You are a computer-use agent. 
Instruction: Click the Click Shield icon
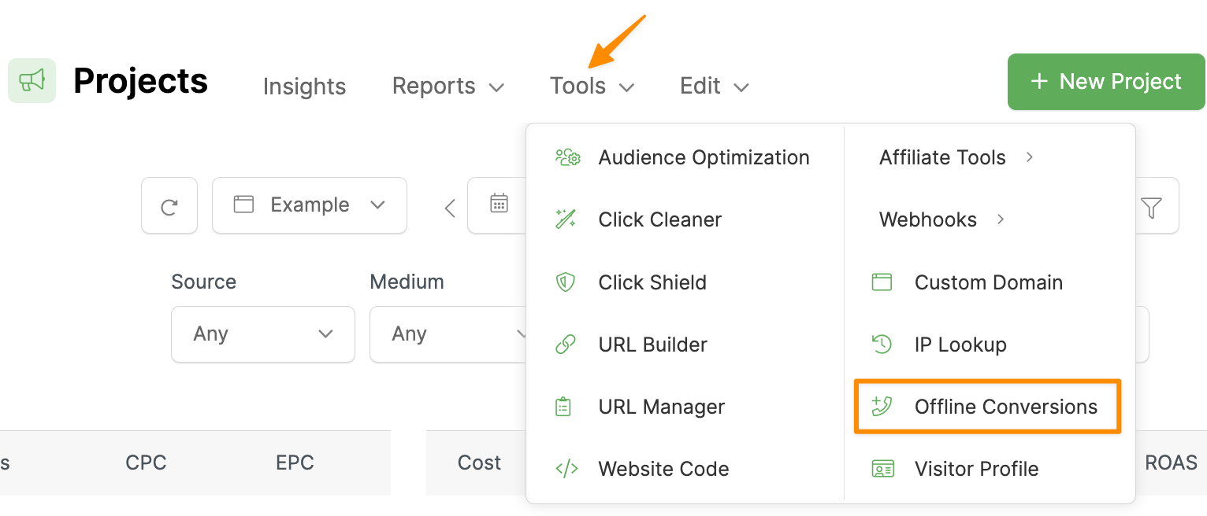coord(566,282)
